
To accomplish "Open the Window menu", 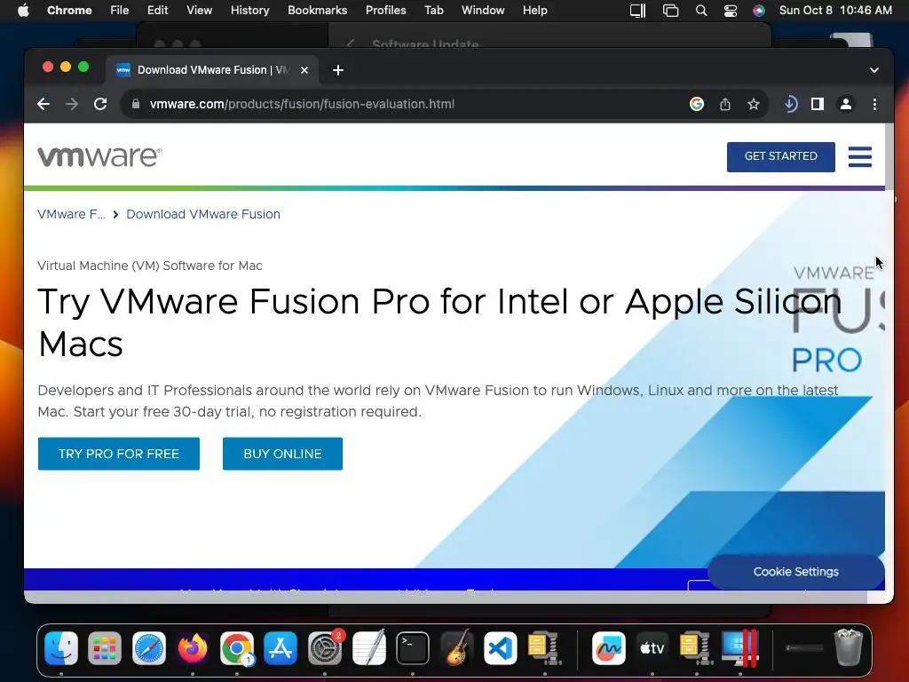I will pos(483,11).
